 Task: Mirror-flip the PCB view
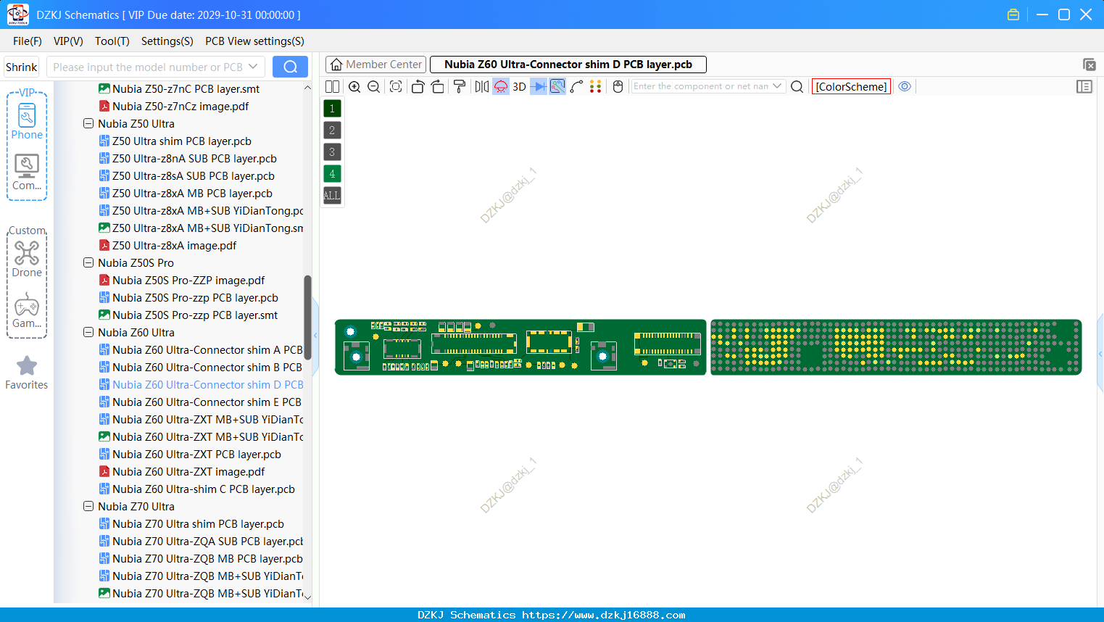[x=482, y=86]
